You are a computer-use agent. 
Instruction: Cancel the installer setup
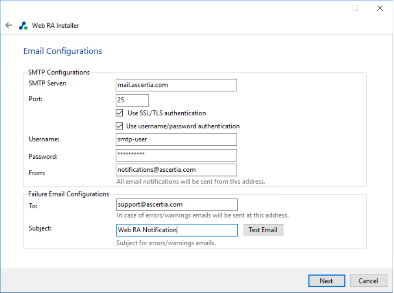click(x=368, y=281)
